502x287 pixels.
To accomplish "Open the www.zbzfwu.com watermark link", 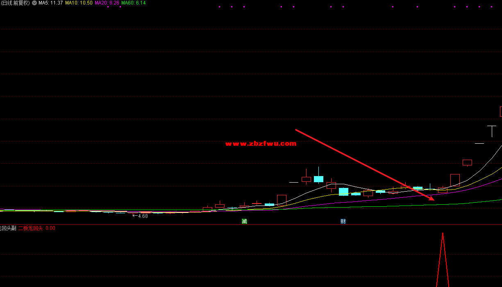I will [x=261, y=143].
